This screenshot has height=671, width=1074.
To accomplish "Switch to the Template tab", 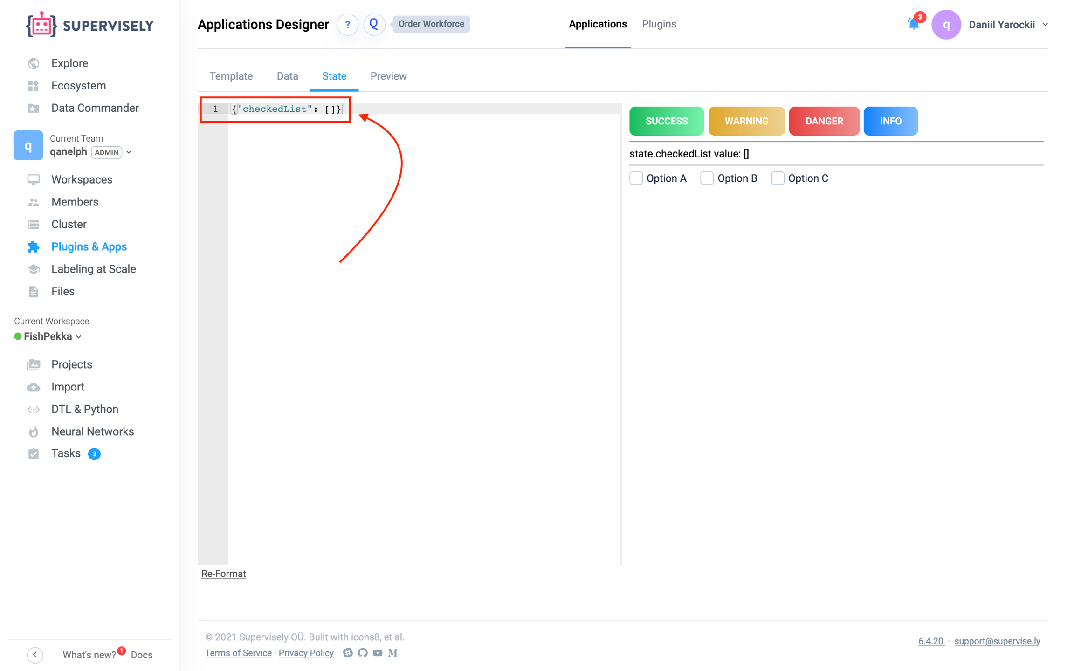I will 231,76.
